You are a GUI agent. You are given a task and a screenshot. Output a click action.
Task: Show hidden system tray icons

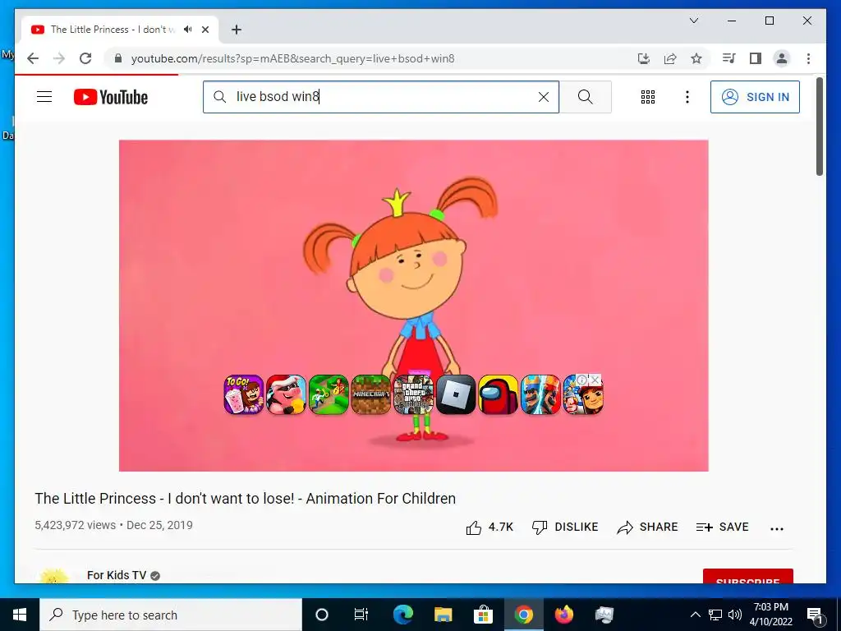click(x=695, y=615)
